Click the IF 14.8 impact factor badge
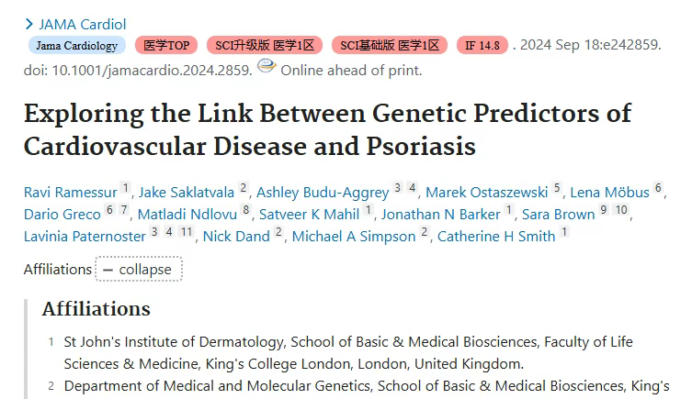The image size is (692, 399). click(482, 45)
